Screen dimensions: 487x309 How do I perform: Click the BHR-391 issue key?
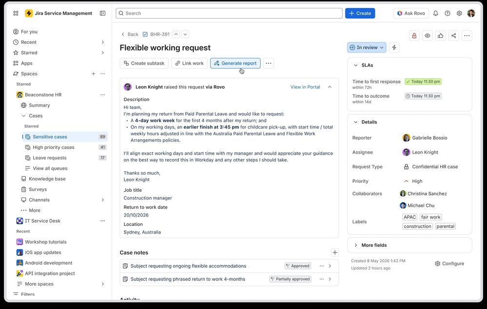pyautogui.click(x=160, y=35)
